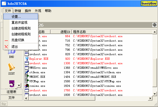This screenshot has height=107, width=158.
Task: Click the red dash icon beside 托盘切换
Action: tap(6, 41)
